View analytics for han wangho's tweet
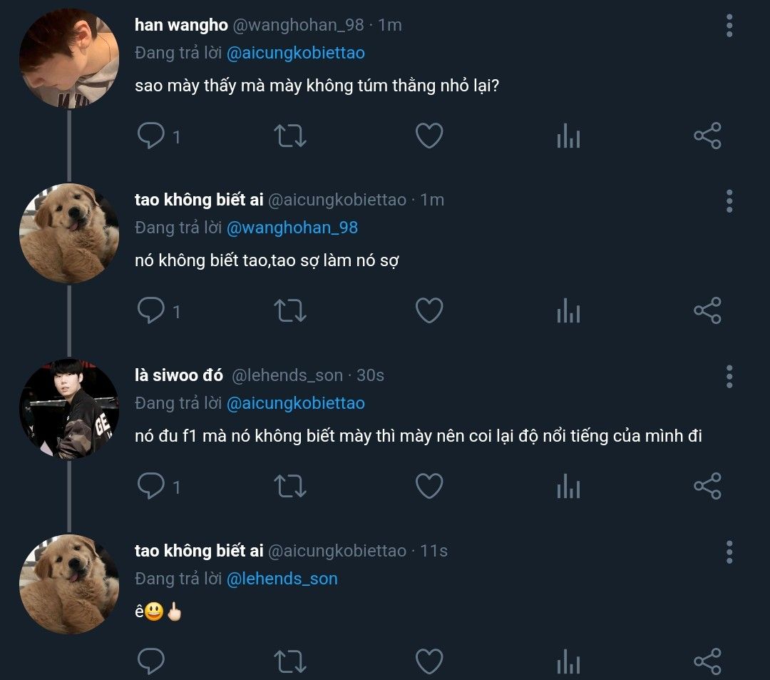The image size is (770, 680). [x=568, y=136]
